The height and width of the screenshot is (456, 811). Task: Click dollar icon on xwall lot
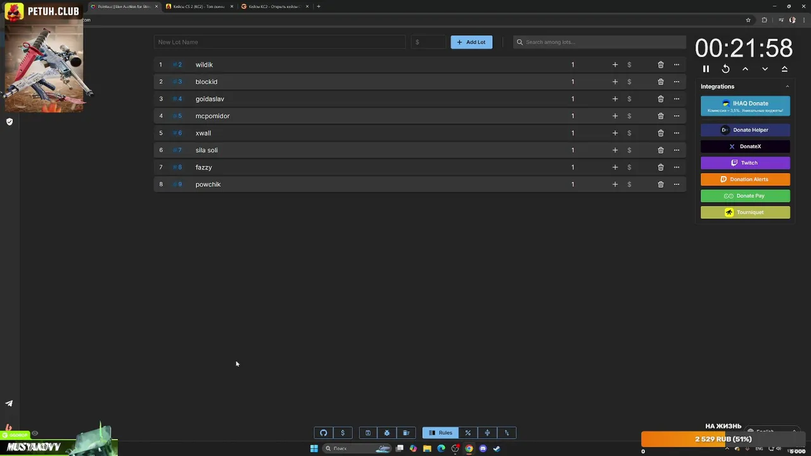pyautogui.click(x=629, y=133)
